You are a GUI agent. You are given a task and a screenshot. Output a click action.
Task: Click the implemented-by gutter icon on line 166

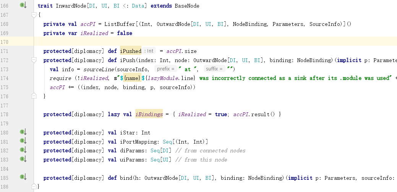pos(23,5)
